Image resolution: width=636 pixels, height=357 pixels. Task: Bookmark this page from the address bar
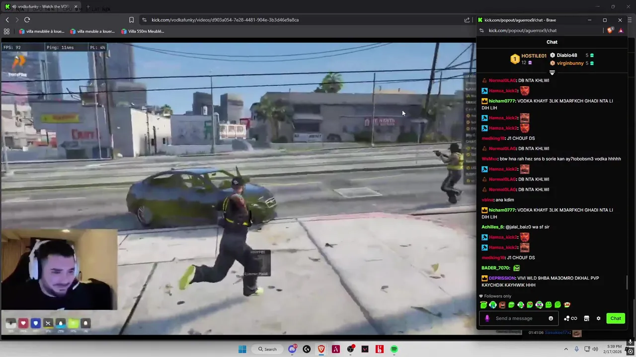[131, 20]
